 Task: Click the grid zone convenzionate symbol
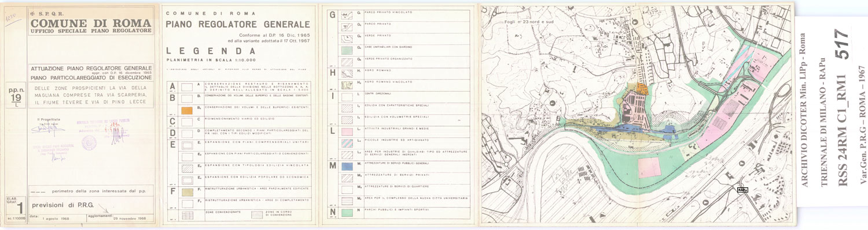click(186, 216)
